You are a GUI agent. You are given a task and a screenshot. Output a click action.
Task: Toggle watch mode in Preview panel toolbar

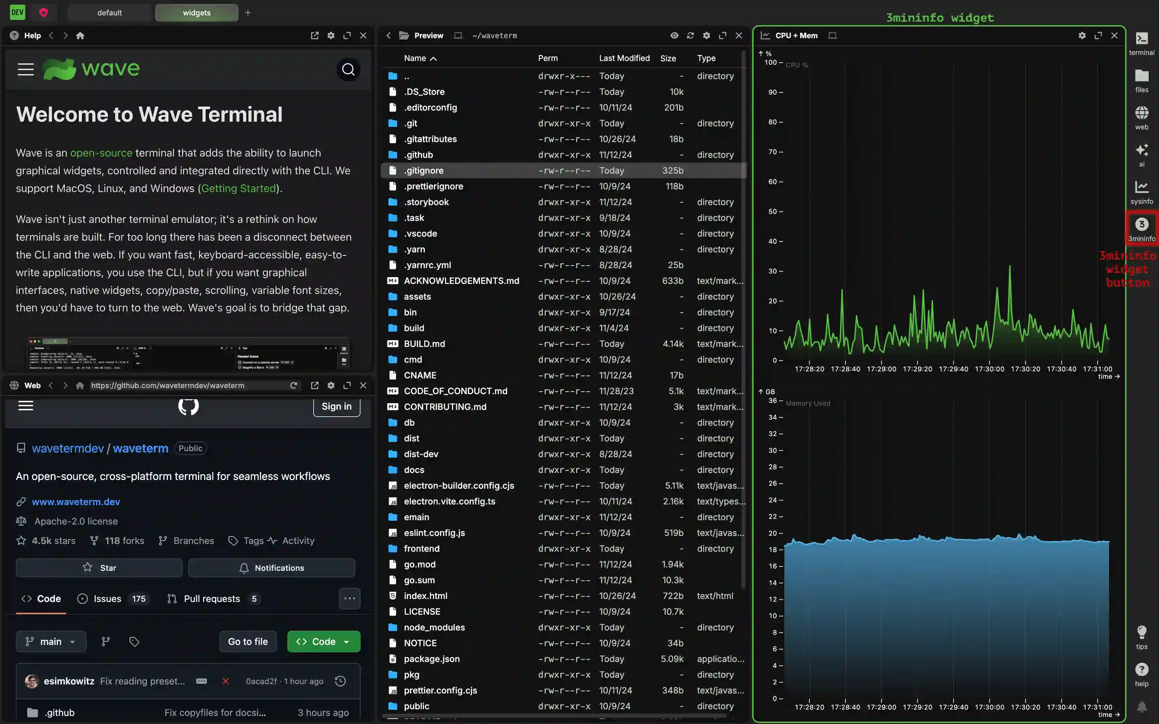pyautogui.click(x=673, y=35)
